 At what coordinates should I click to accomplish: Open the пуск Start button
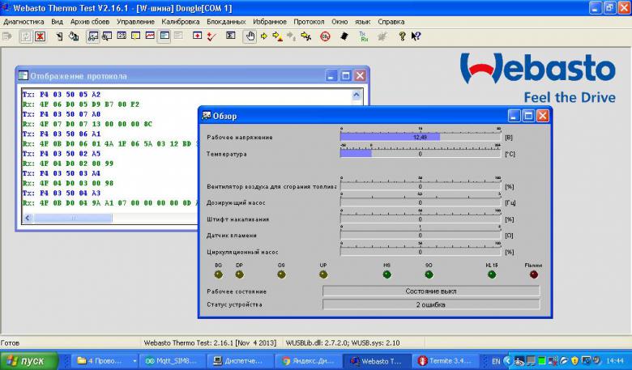(x=29, y=360)
